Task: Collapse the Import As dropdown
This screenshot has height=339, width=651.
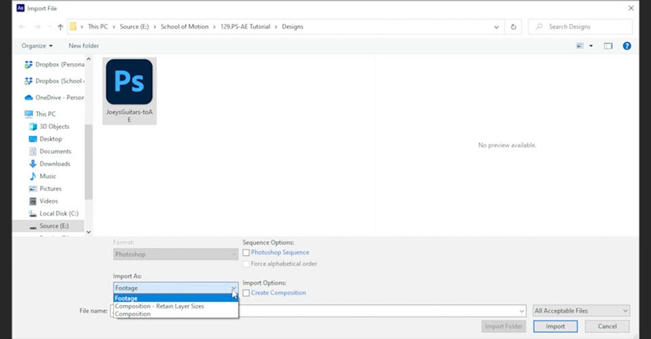Action: (234, 288)
